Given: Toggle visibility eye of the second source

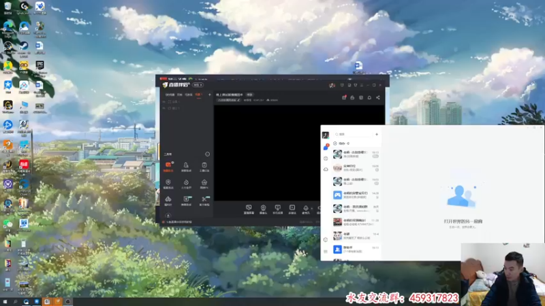Looking at the screenshot, I should click(x=164, y=108).
